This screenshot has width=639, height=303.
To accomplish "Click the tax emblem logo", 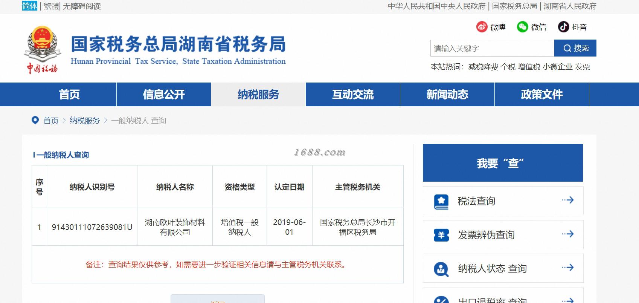I will click(x=42, y=49).
